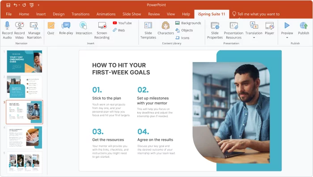Image resolution: width=313 pixels, height=177 pixels.
Task: Start Screen Recording
Action: point(102,30)
